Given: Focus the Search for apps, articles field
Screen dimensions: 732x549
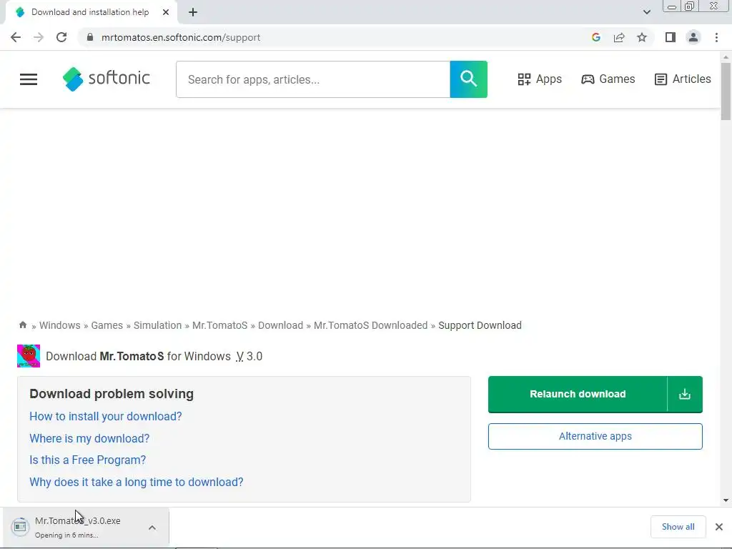Looking at the screenshot, I should (x=313, y=79).
